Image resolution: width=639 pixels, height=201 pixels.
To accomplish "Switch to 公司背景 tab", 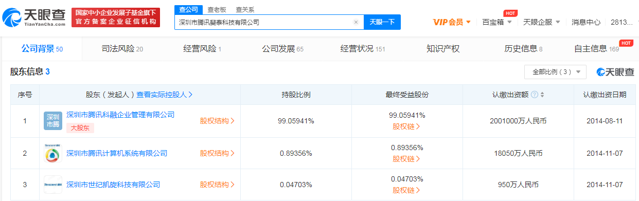I will pyautogui.click(x=42, y=49).
